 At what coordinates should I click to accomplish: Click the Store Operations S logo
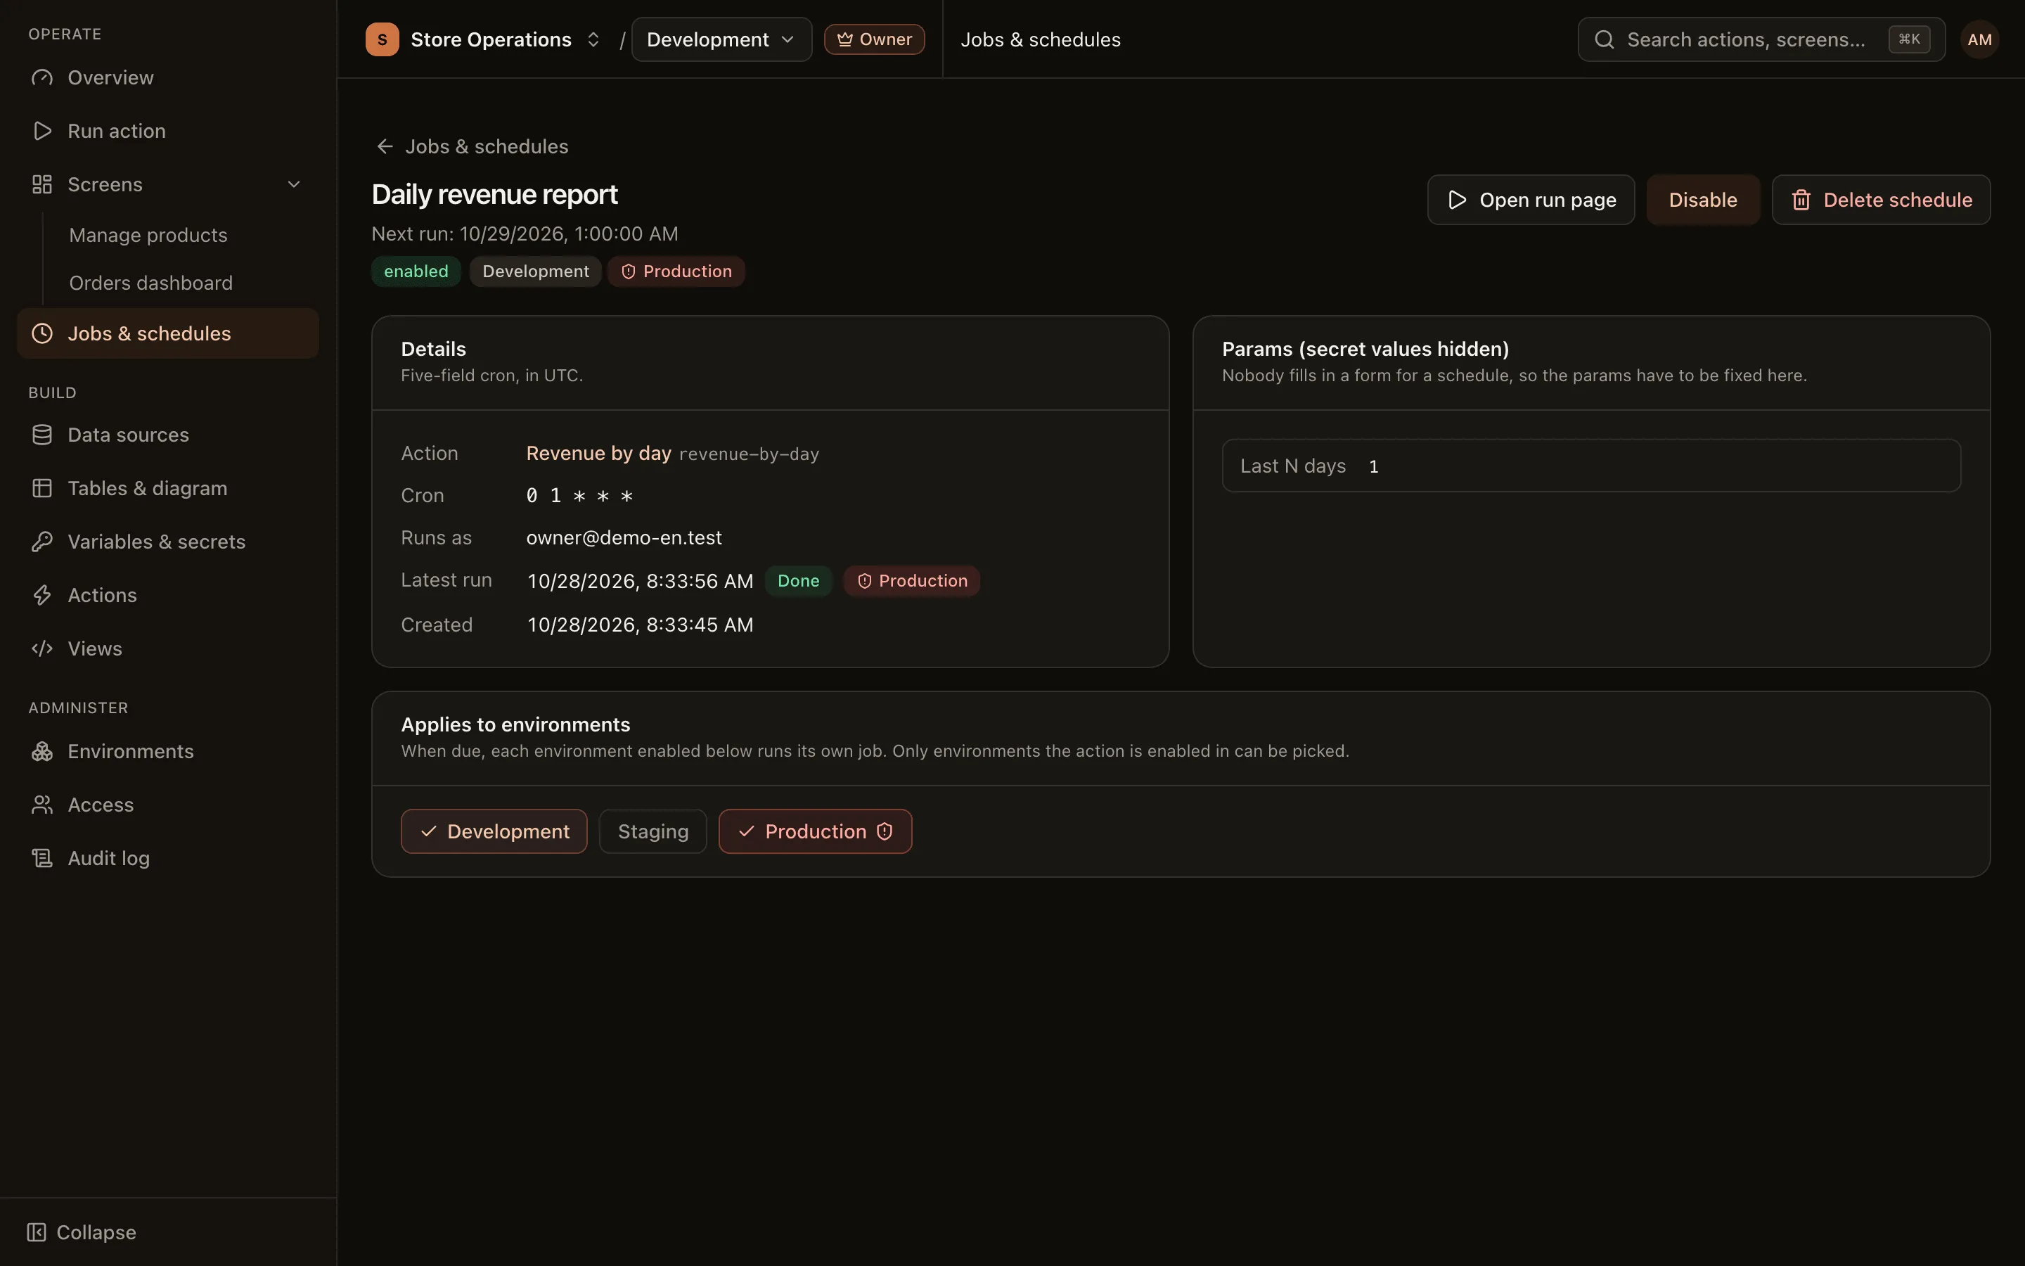click(x=382, y=39)
